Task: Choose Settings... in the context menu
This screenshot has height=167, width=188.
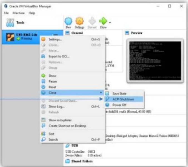Action: point(72,39)
